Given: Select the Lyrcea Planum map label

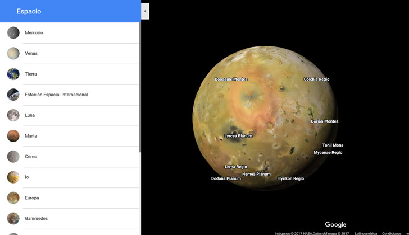Looking at the screenshot, I should 238,136.
